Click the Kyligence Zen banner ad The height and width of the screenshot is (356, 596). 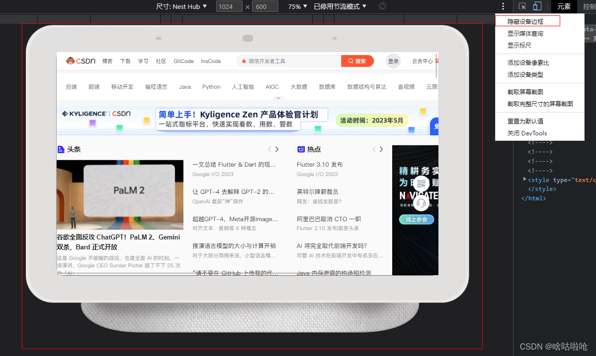[248, 120]
